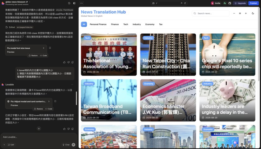Select the Personal Finance category tab
This screenshot has height=149, width=261.
click(x=98, y=24)
